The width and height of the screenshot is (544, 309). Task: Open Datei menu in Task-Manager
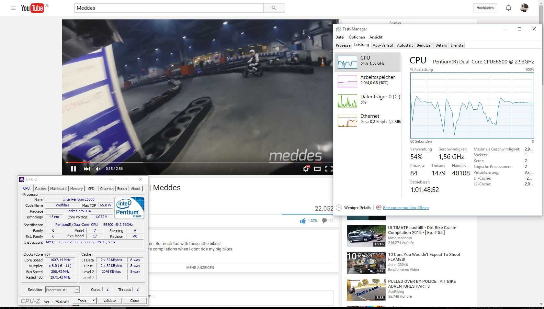340,37
